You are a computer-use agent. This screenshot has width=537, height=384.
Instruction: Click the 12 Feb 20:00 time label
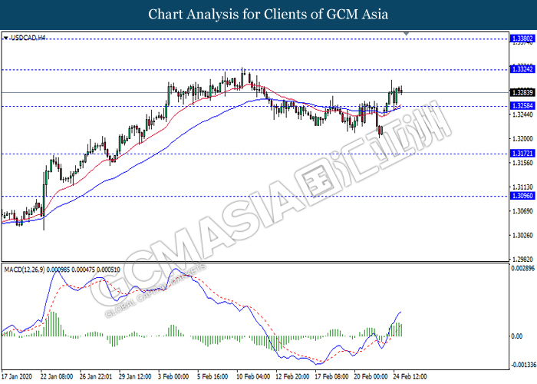tap(292, 376)
